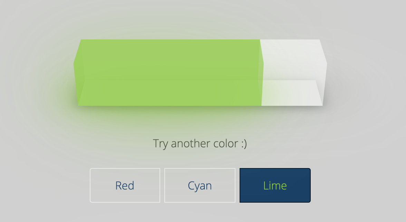
Task: Click the lime green filled bar portion
Action: point(171,73)
